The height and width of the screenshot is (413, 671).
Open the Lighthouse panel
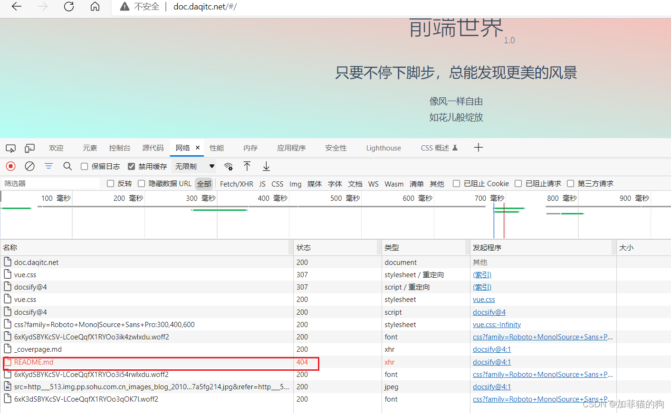pyautogui.click(x=383, y=148)
